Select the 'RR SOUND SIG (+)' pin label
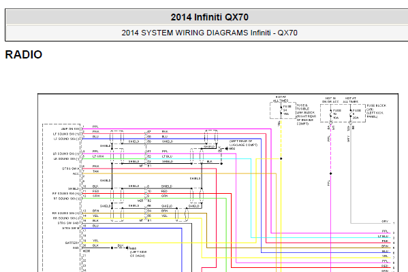 point(66,214)
